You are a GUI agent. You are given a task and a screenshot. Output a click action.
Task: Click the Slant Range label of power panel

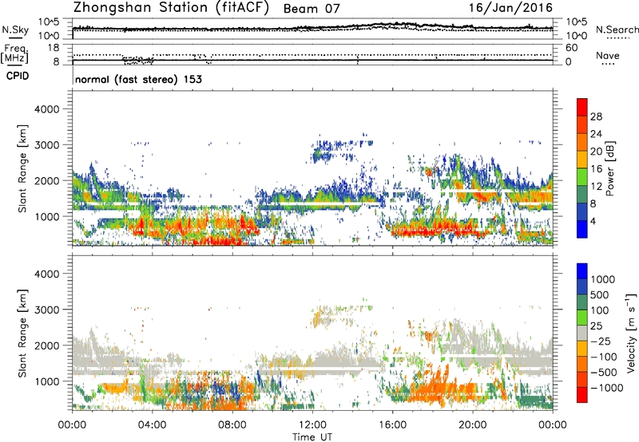coord(22,168)
